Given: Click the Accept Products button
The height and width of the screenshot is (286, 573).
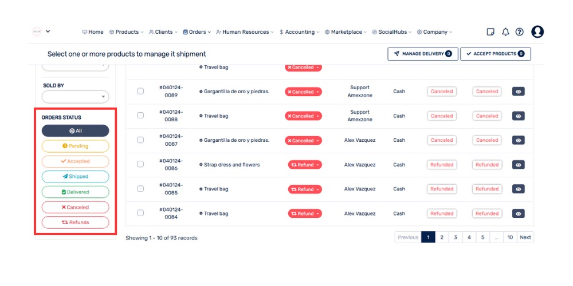Looking at the screenshot, I should pos(495,54).
